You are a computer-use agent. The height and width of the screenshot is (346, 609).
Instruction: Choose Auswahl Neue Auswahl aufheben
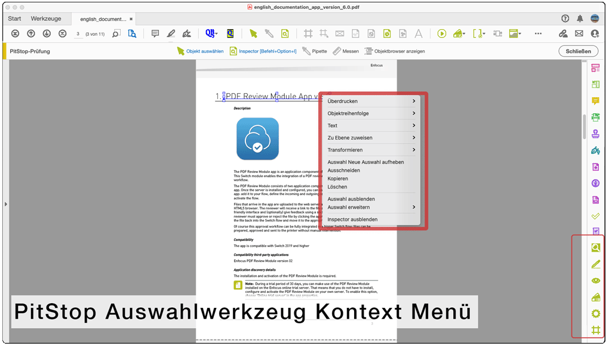click(371, 162)
